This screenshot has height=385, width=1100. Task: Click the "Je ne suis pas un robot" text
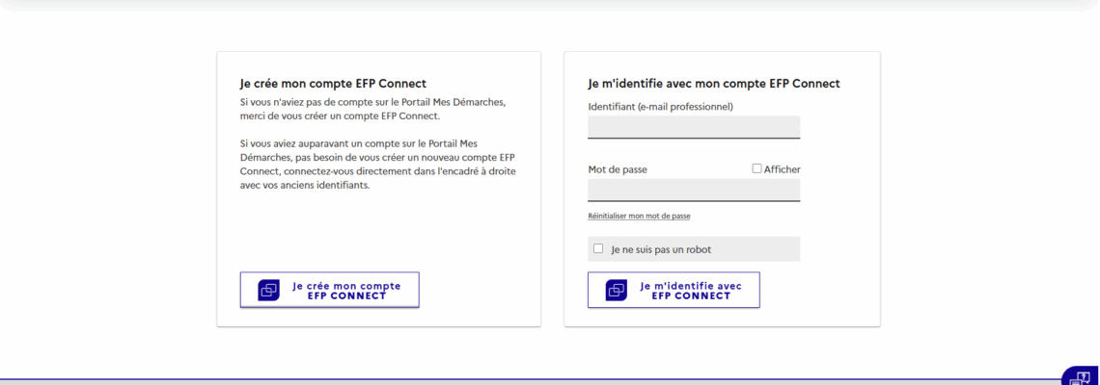(661, 249)
